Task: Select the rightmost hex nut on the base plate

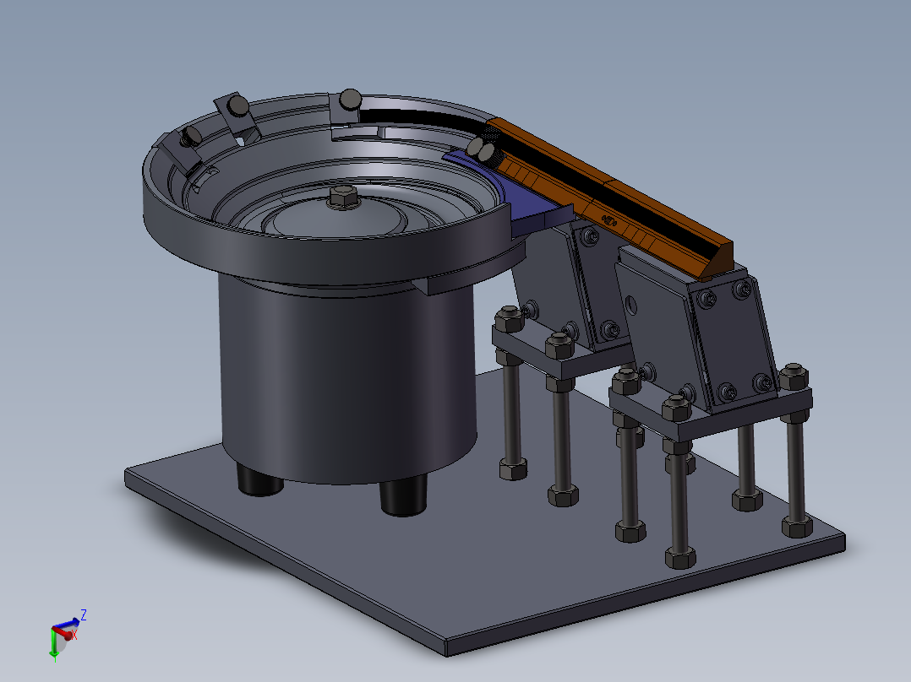Action: tap(797, 527)
